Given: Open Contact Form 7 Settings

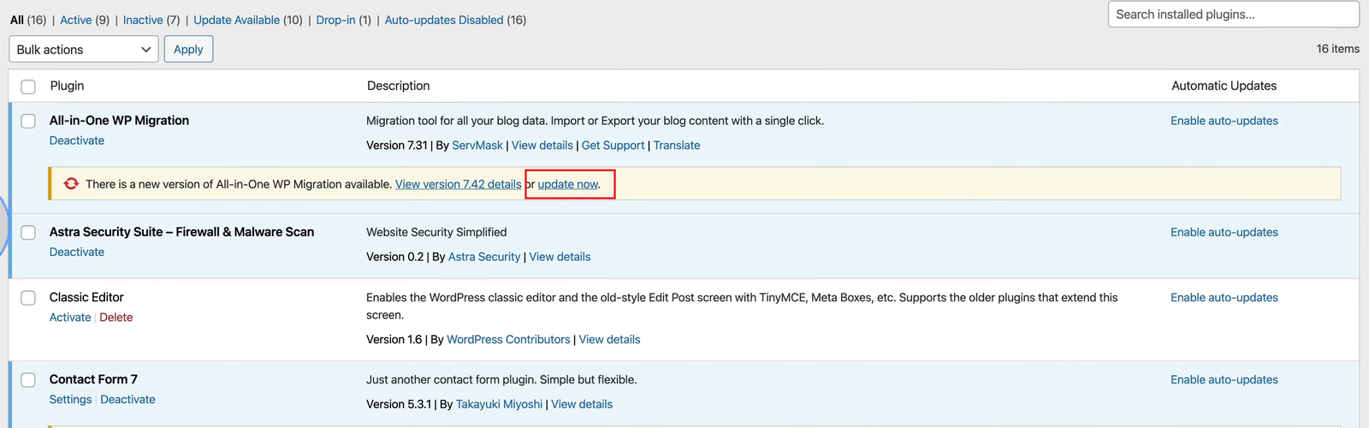Looking at the screenshot, I should tap(70, 399).
